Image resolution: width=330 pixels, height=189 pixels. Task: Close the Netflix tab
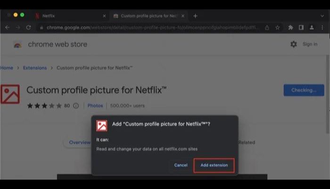(104, 16)
